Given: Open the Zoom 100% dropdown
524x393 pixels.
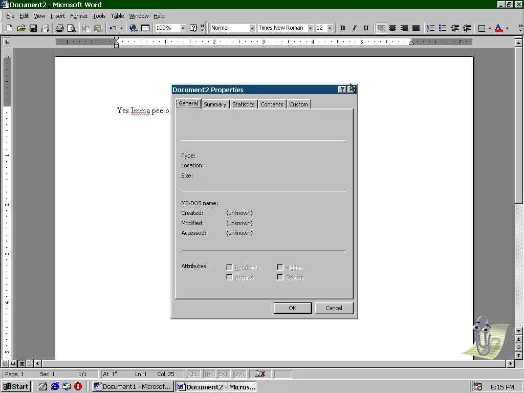Looking at the screenshot, I should pyautogui.click(x=183, y=28).
